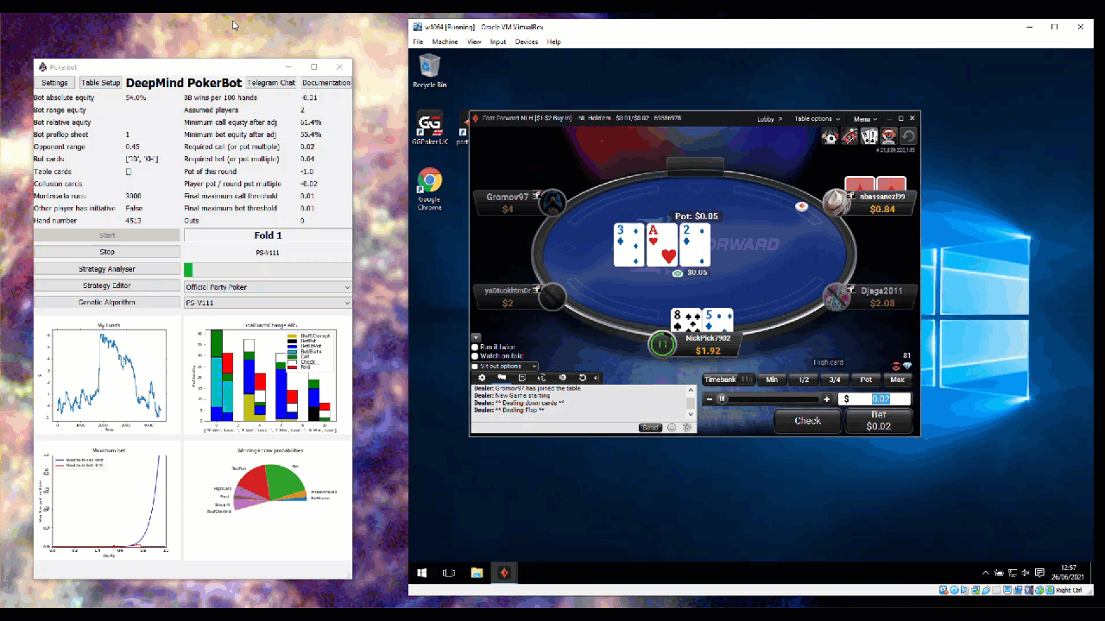Open VirtualBox Machine menu
This screenshot has height=621, width=1105.
click(x=445, y=41)
